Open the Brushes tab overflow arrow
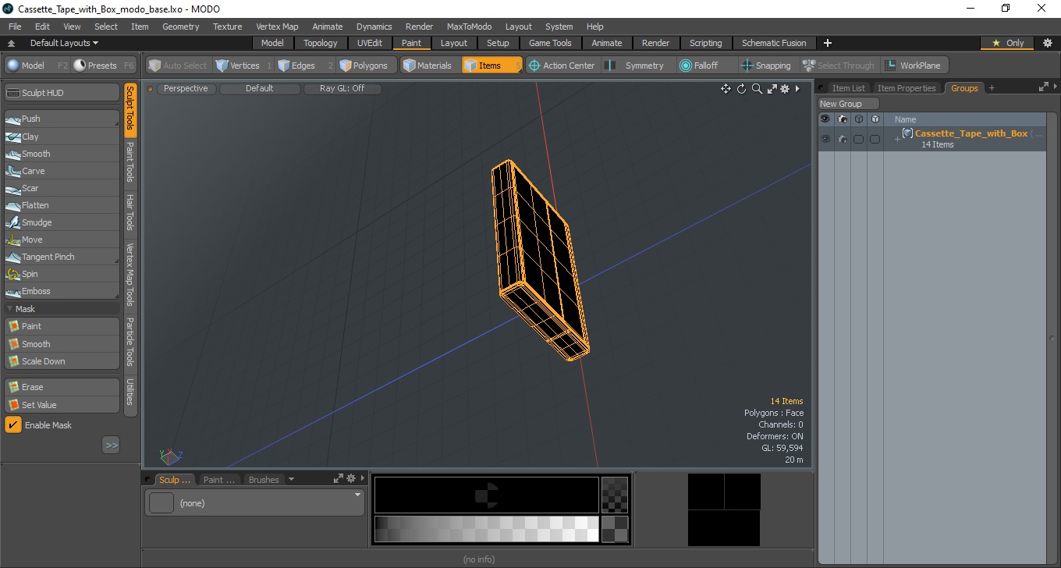Viewport: 1061px width, 568px height. click(x=291, y=479)
